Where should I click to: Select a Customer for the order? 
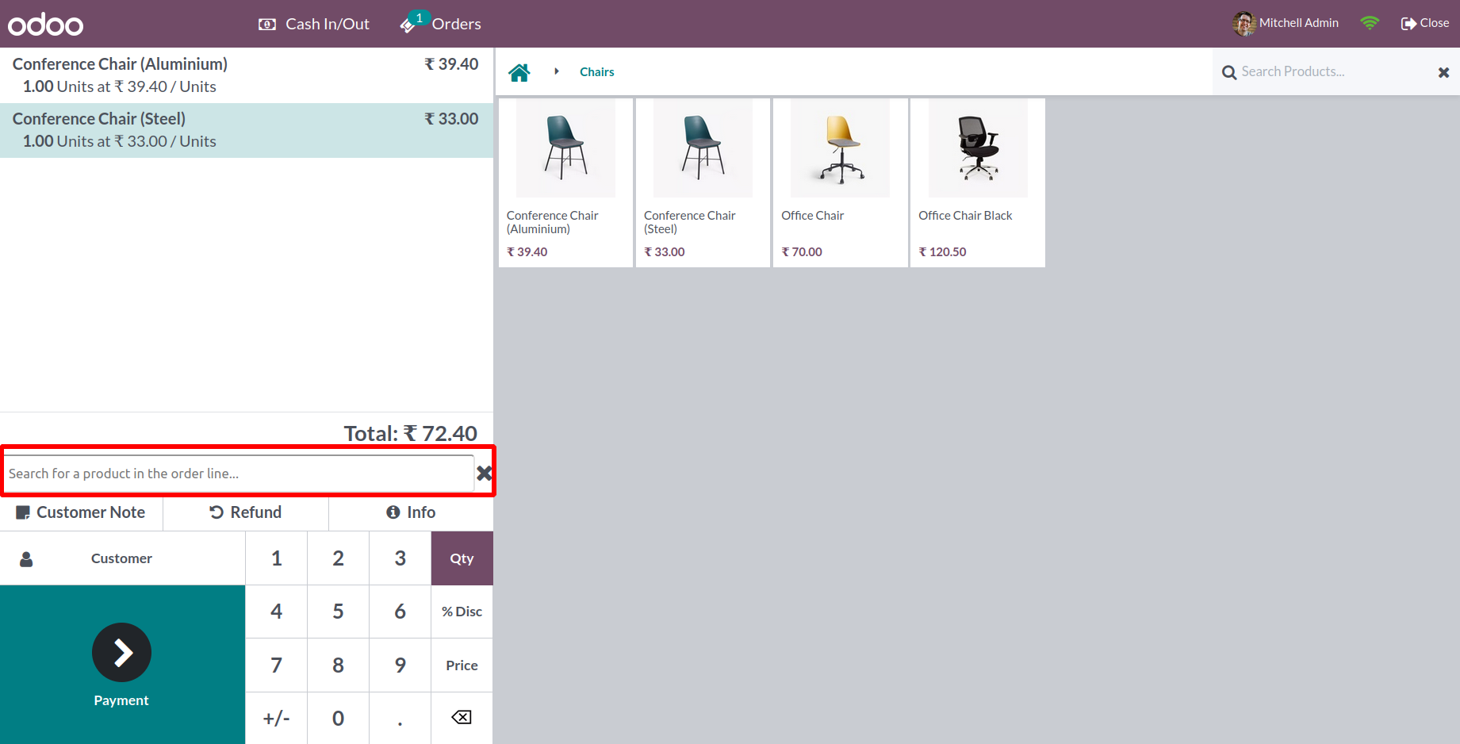click(x=122, y=558)
